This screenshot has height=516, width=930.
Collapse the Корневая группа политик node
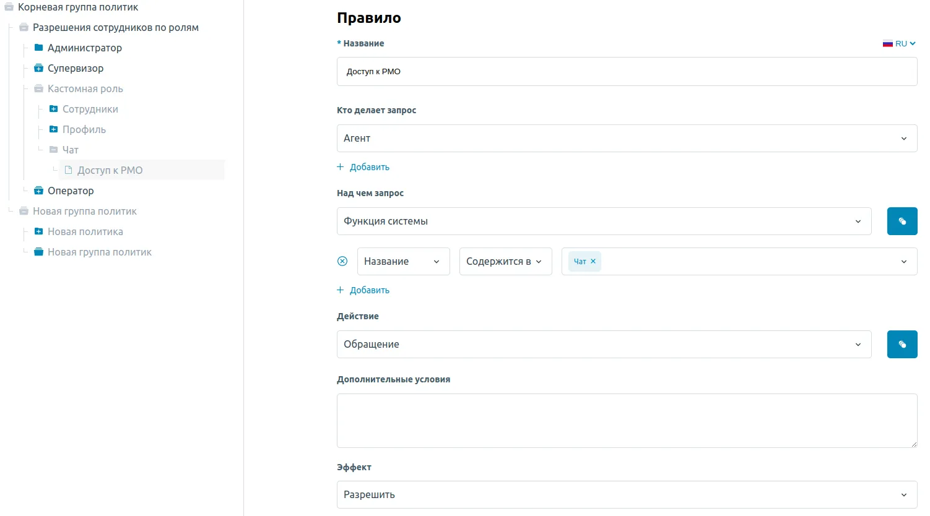click(x=9, y=7)
